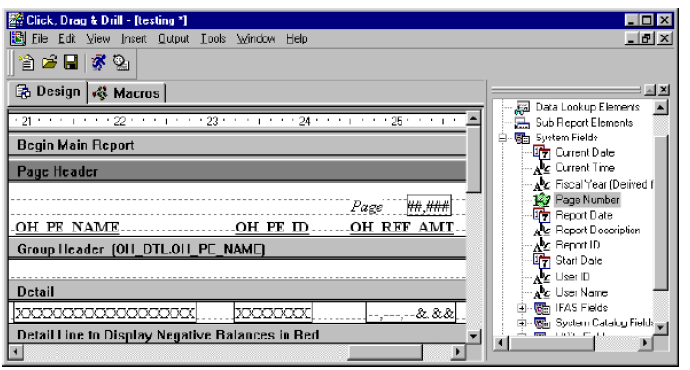Select the User Name tree item

pos(581,292)
